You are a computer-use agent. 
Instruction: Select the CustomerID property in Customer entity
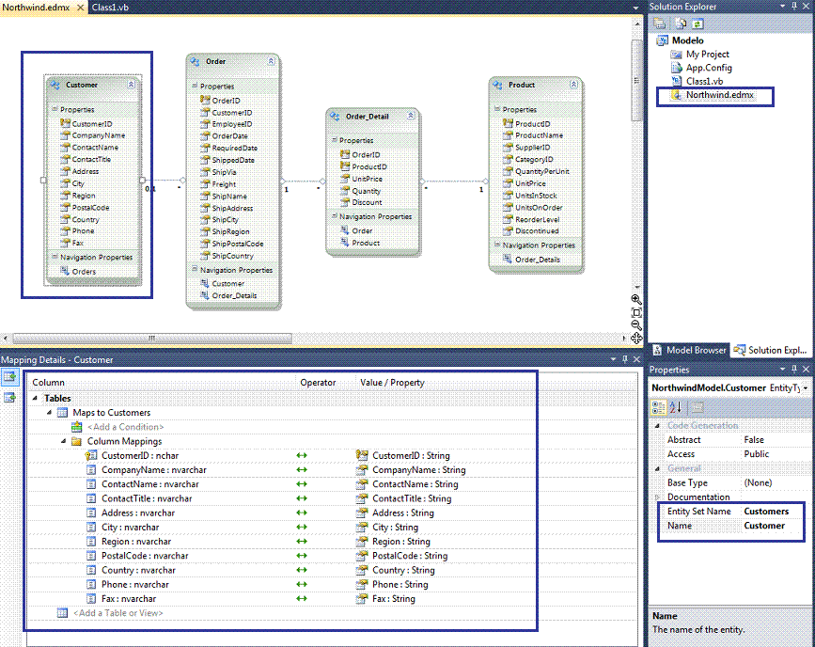tap(92, 124)
